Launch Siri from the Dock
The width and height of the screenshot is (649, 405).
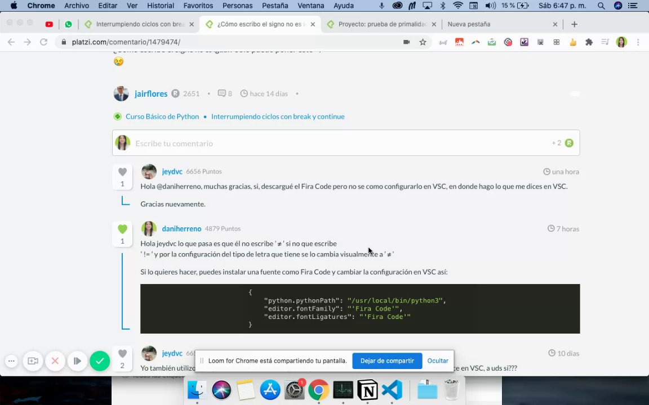tap(221, 390)
